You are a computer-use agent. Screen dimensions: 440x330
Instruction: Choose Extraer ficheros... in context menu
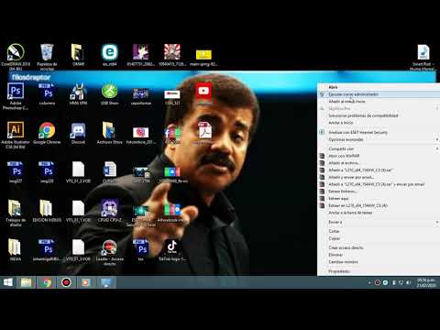pos(379,192)
